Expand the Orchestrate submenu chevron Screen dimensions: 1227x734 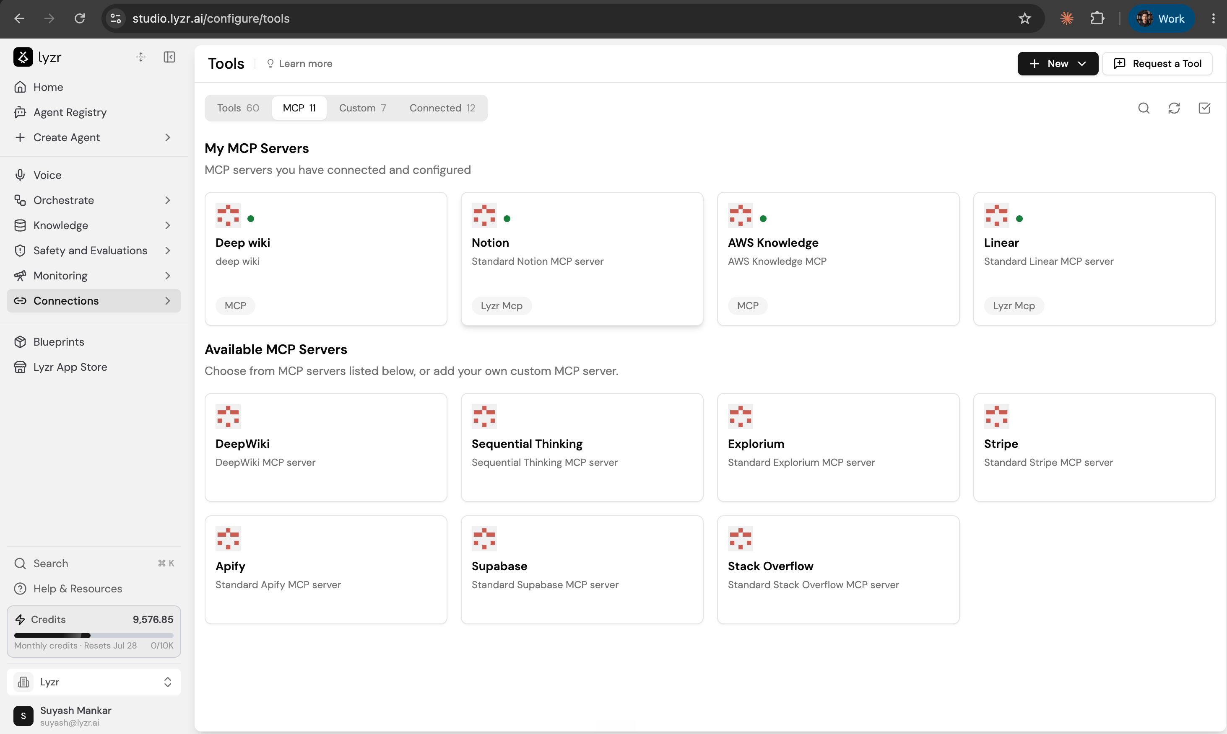168,200
